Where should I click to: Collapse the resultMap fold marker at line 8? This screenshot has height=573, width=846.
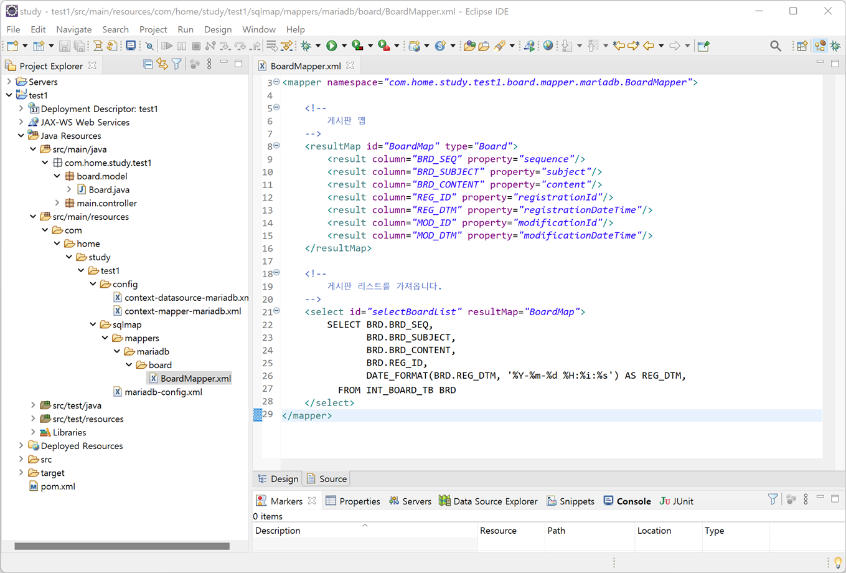(276, 146)
